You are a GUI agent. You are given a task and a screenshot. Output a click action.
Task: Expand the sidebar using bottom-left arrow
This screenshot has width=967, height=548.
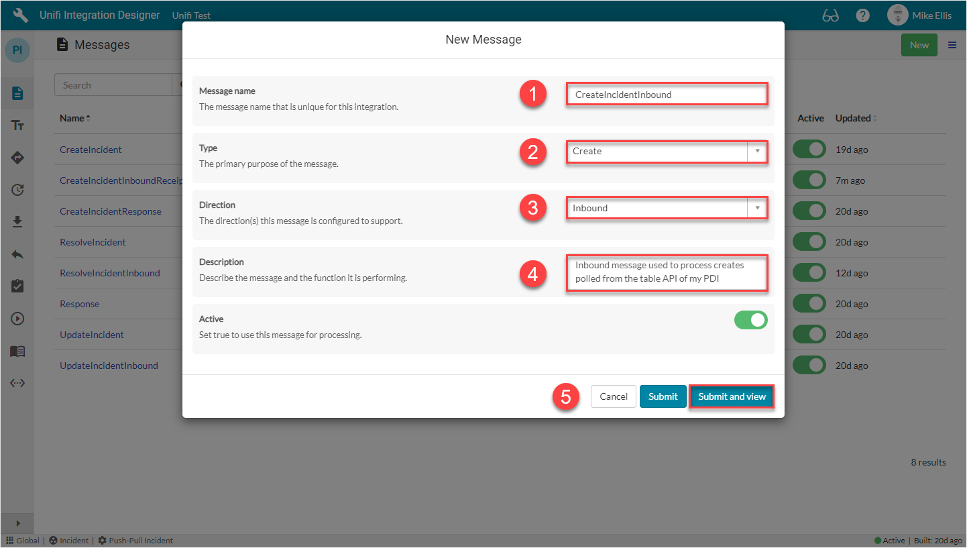pos(17,523)
